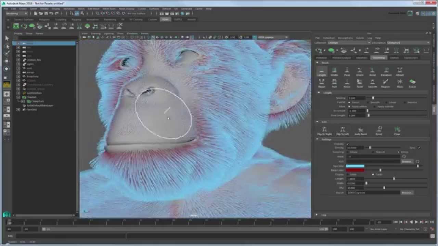Select the Paint Selection tool in toolbox
This screenshot has height=246, width=438.
tap(7, 53)
